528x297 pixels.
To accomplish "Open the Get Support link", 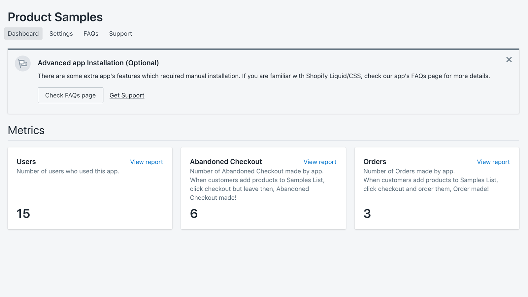I will 127,95.
